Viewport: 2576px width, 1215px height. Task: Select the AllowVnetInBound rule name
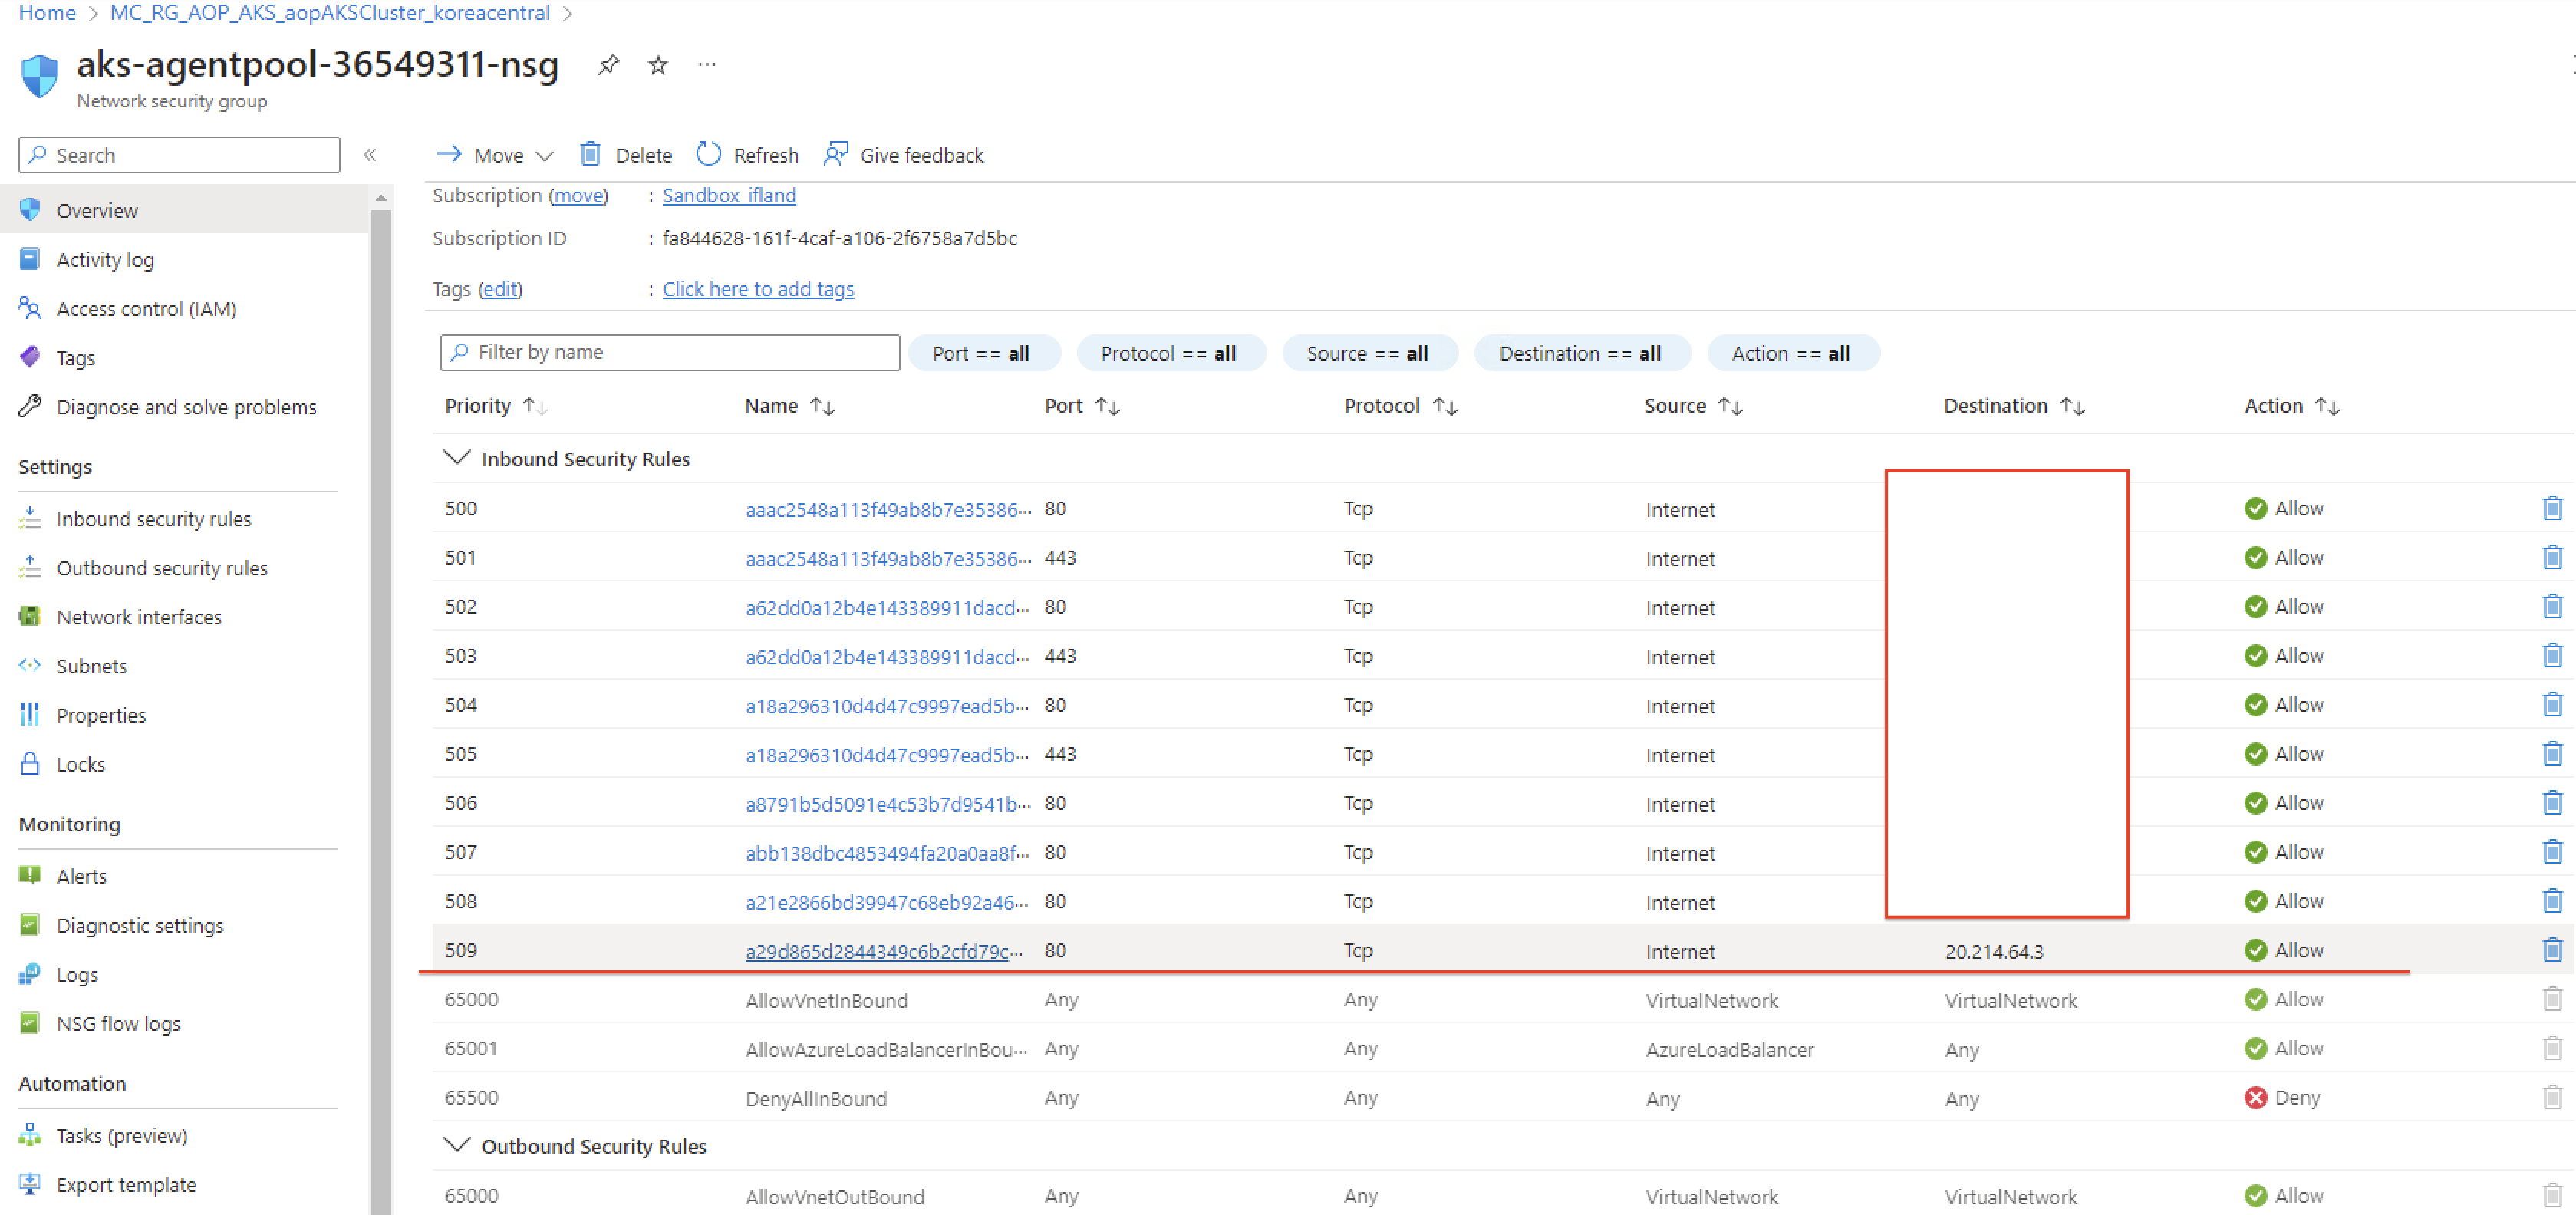(826, 1000)
